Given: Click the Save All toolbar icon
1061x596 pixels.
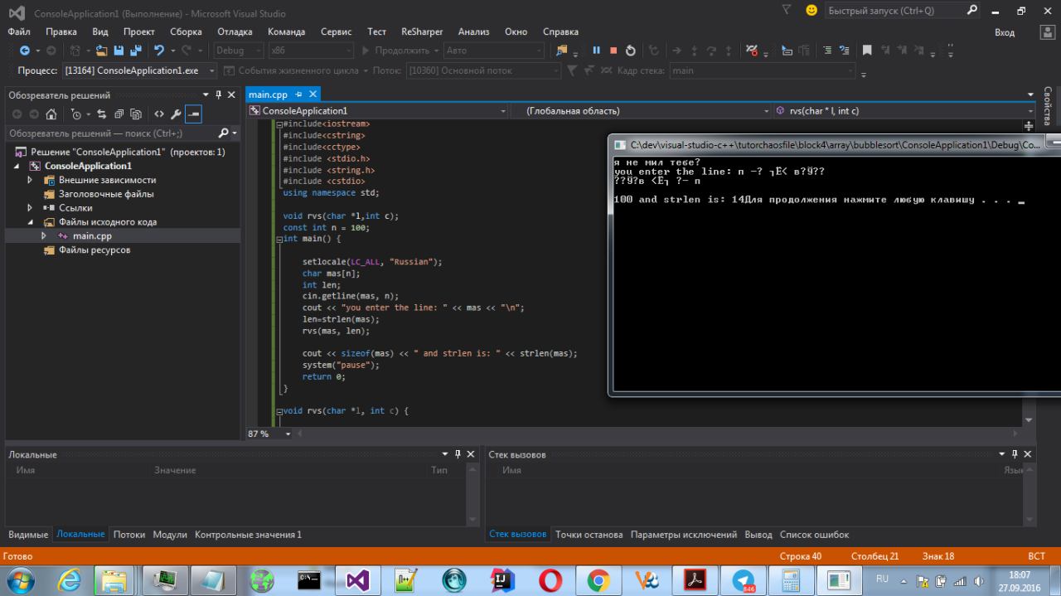Looking at the screenshot, I should tap(135, 51).
